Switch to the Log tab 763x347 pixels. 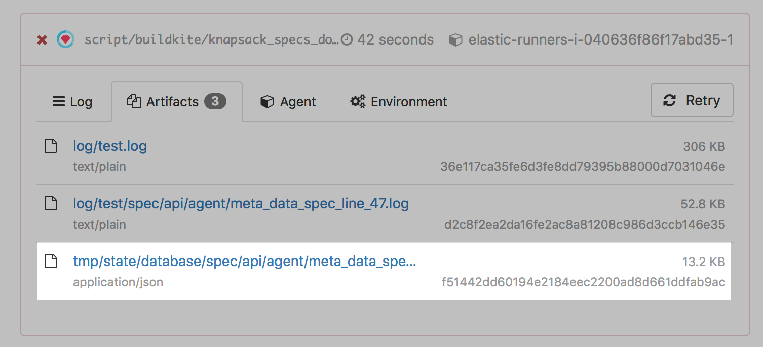(72, 102)
